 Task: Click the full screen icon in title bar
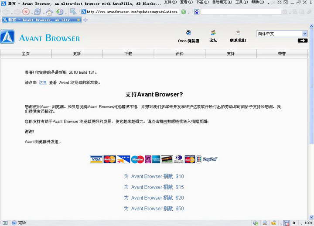(x=280, y=3)
